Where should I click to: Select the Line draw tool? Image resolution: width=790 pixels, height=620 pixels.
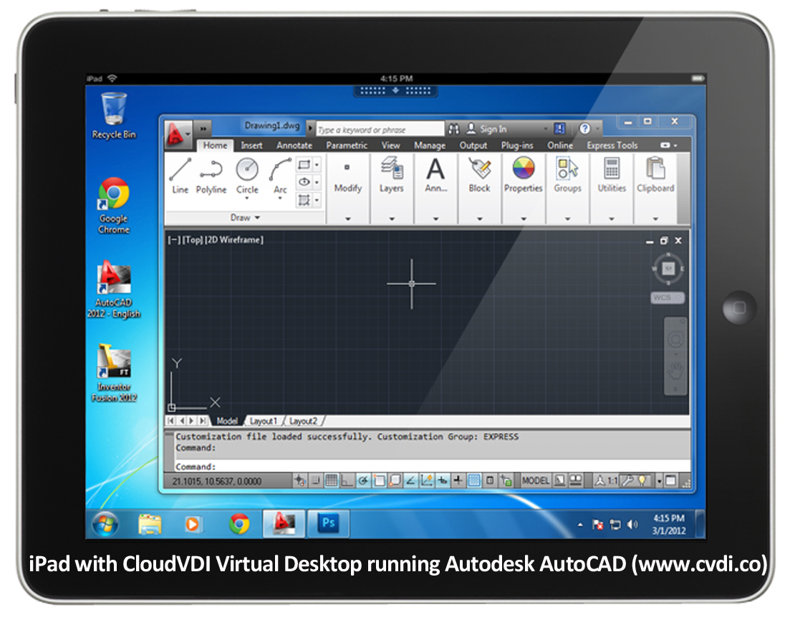pyautogui.click(x=180, y=175)
